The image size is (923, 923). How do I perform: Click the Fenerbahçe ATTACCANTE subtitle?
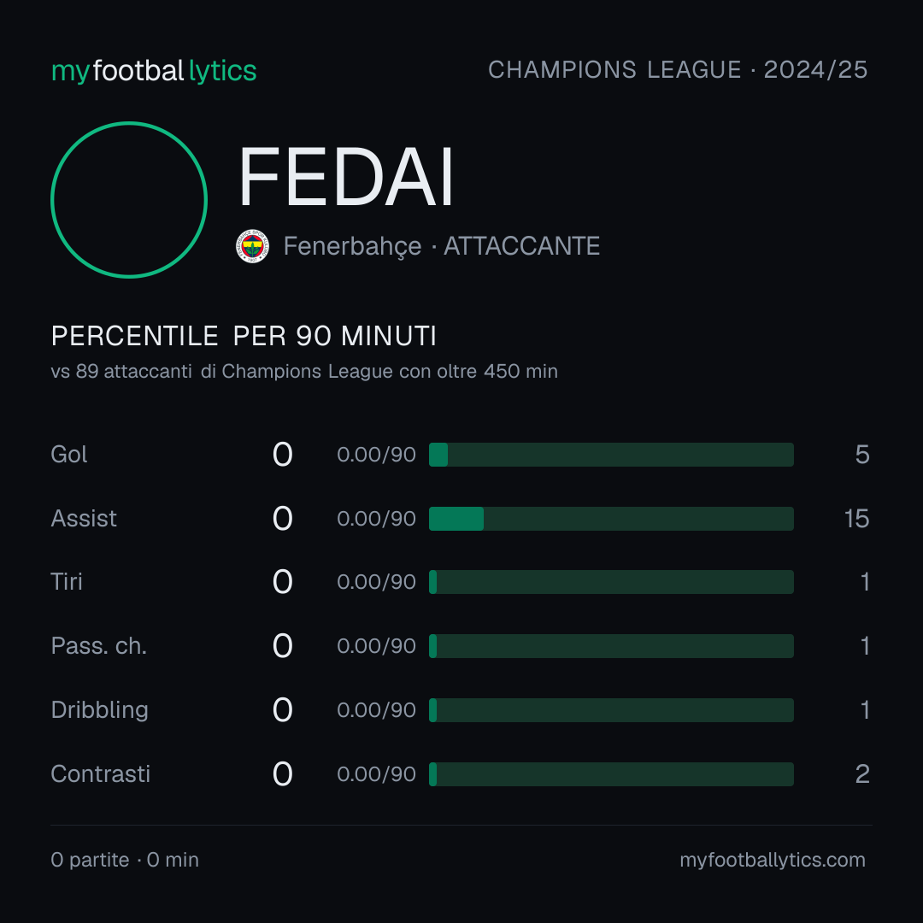(442, 246)
